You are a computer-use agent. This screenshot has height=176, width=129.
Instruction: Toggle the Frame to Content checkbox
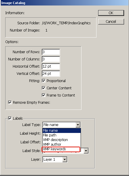point(43,95)
